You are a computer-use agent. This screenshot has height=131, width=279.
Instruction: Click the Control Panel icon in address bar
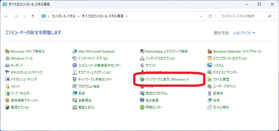tap(44, 16)
